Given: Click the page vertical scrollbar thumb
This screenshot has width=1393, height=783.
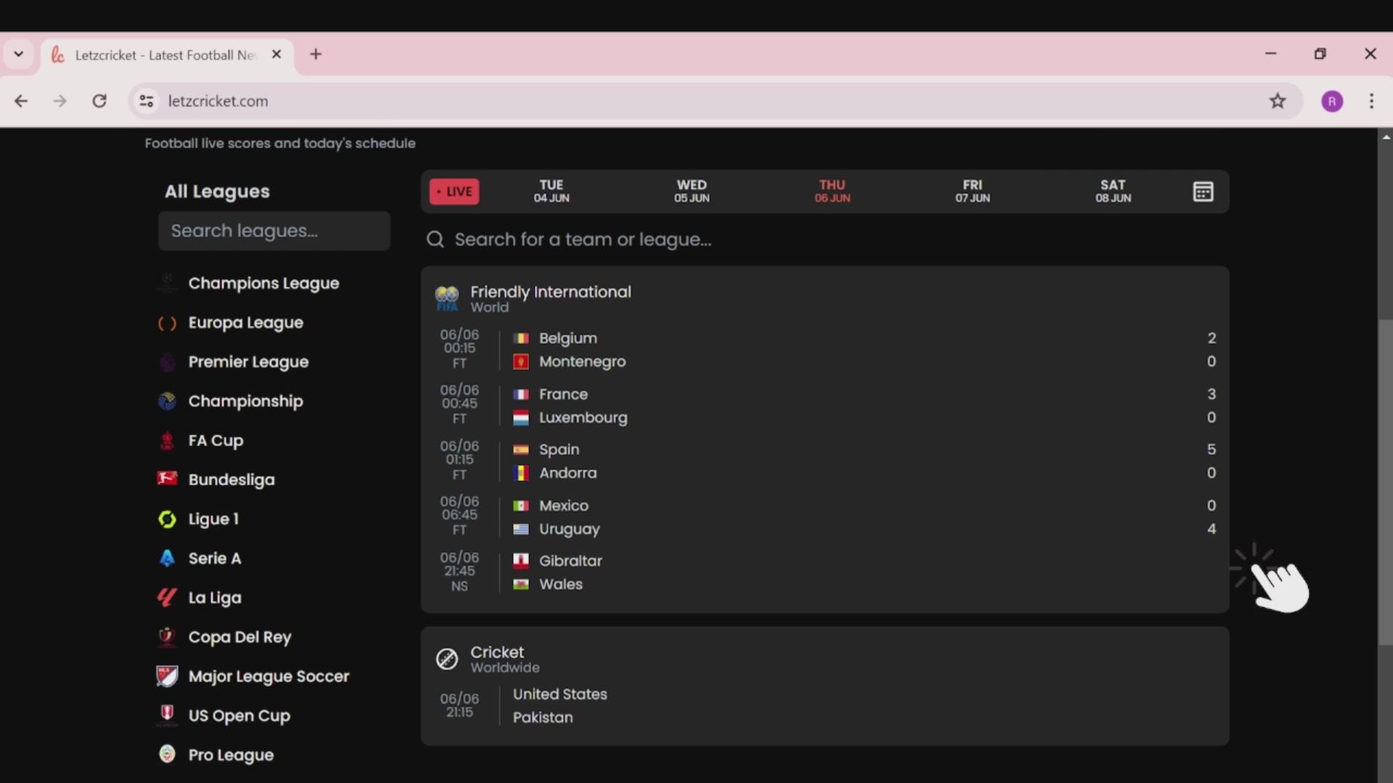Looking at the screenshot, I should click(x=1385, y=481).
